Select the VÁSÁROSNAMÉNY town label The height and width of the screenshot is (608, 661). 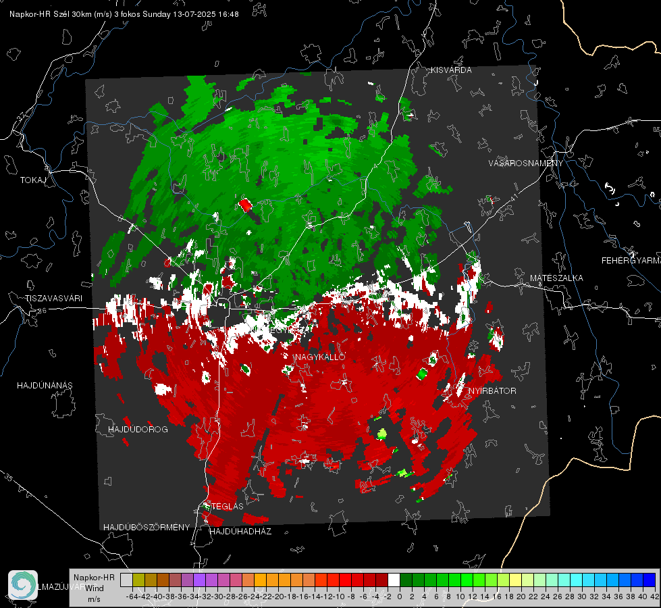(526, 163)
